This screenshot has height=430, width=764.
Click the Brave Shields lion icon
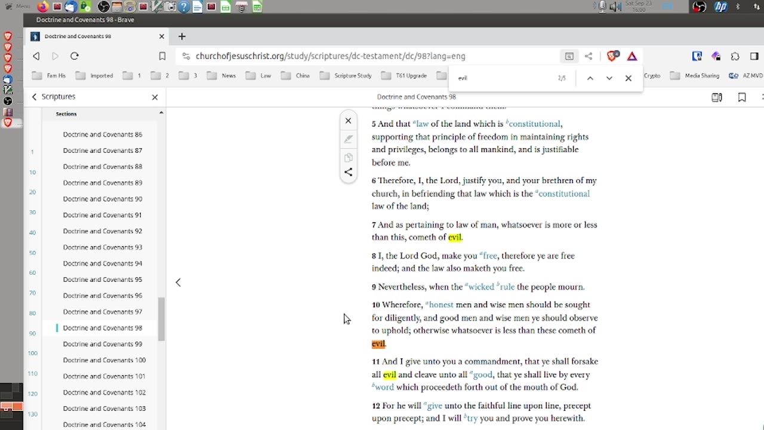612,56
